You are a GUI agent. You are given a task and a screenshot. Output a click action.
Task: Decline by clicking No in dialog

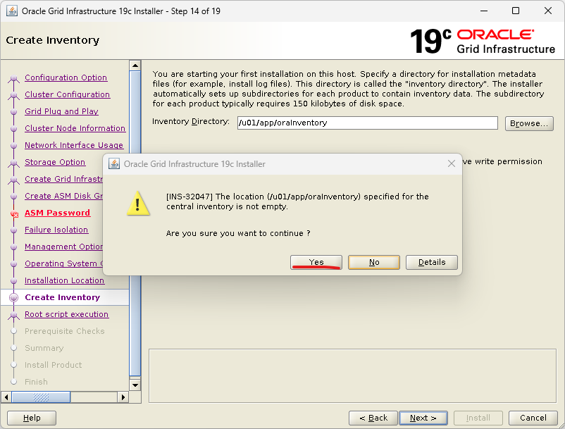[374, 262]
